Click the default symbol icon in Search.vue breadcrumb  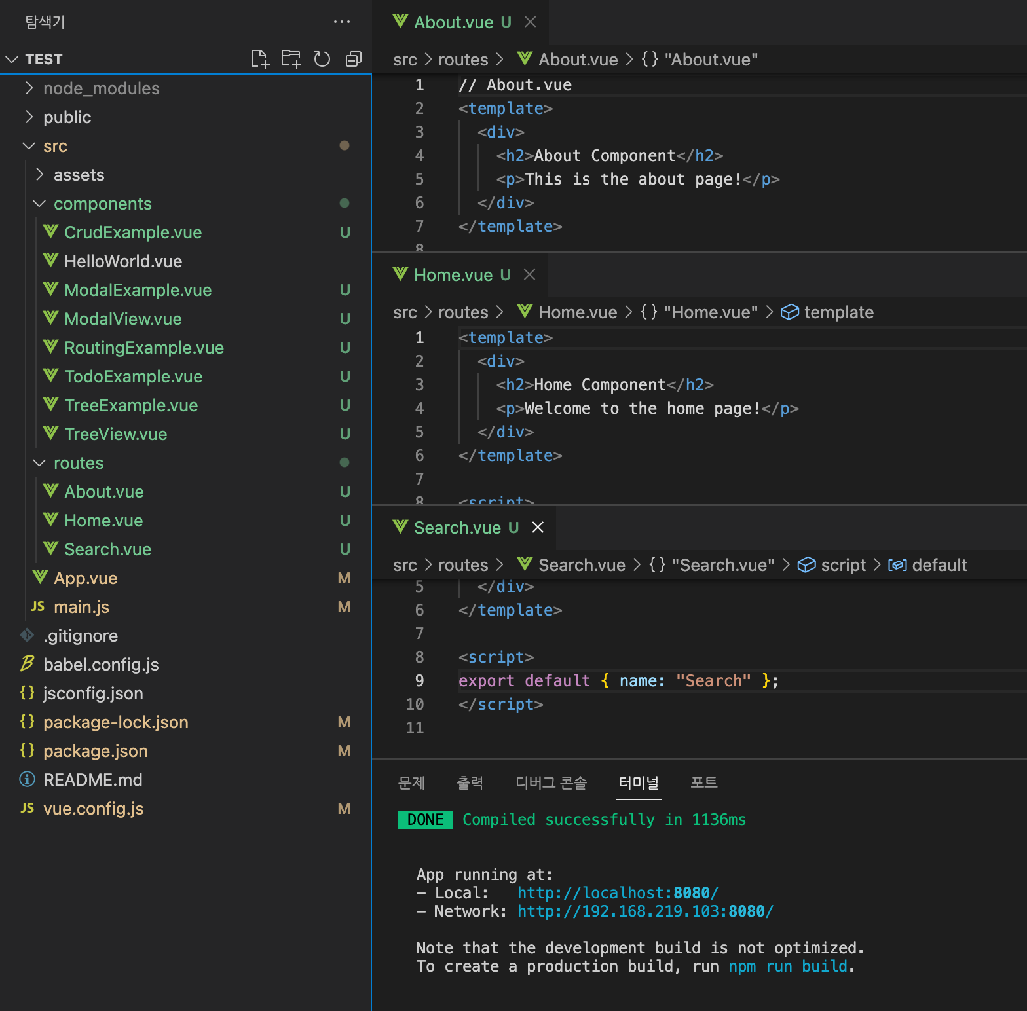tap(897, 565)
